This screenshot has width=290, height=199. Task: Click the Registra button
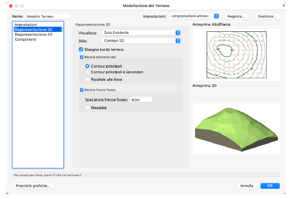pos(236,16)
